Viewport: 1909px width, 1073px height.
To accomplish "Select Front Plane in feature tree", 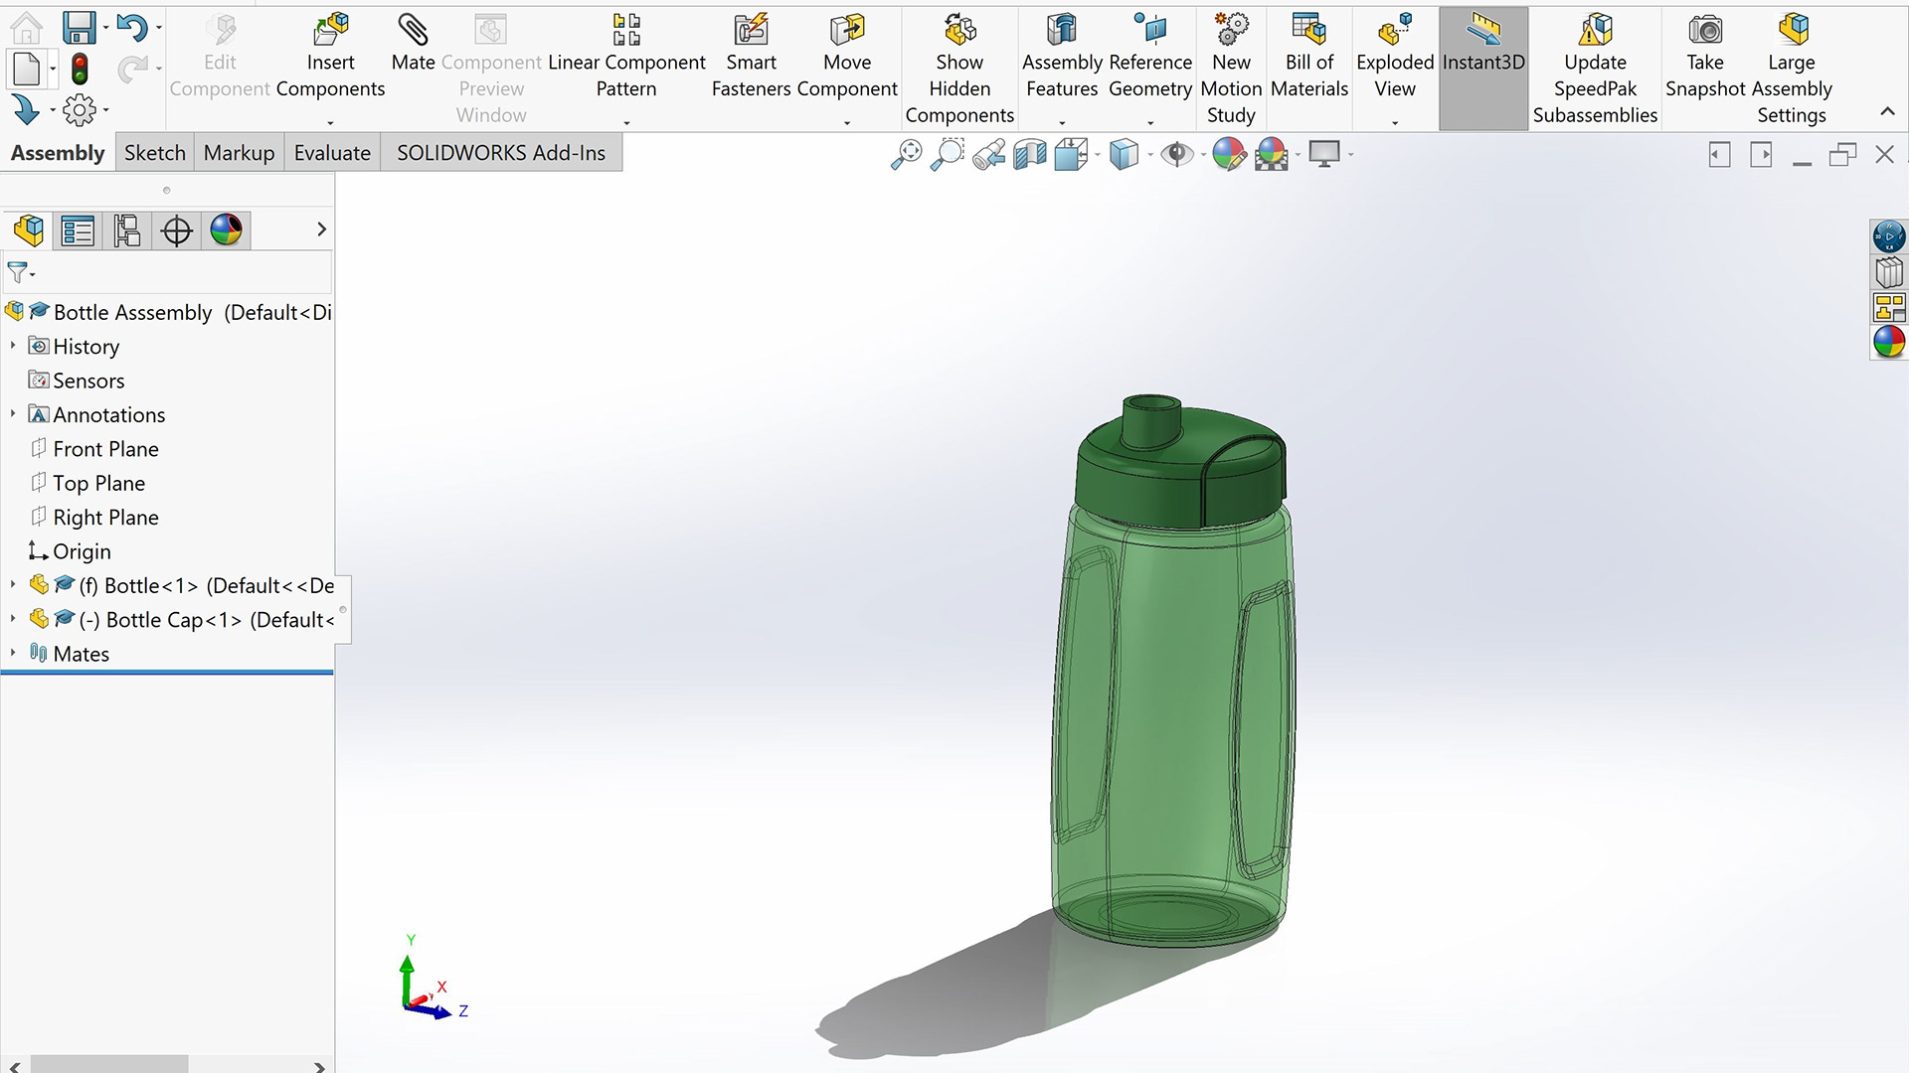I will [x=105, y=449].
